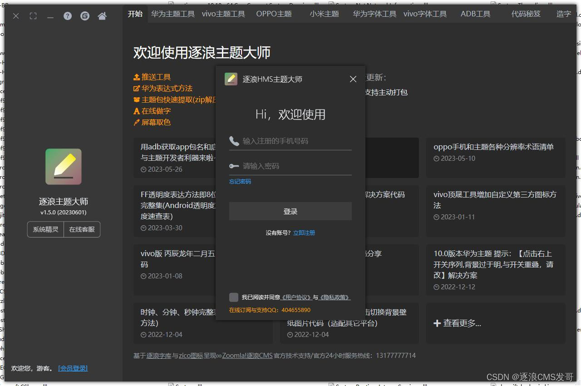Open 小米主题 tab

click(325, 14)
